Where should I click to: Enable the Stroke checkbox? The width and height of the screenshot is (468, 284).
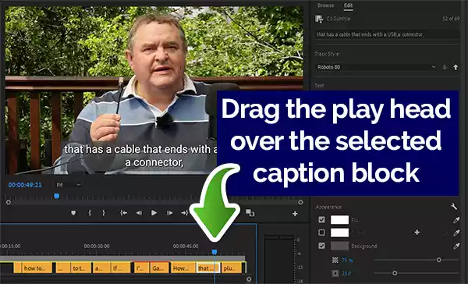click(x=321, y=233)
